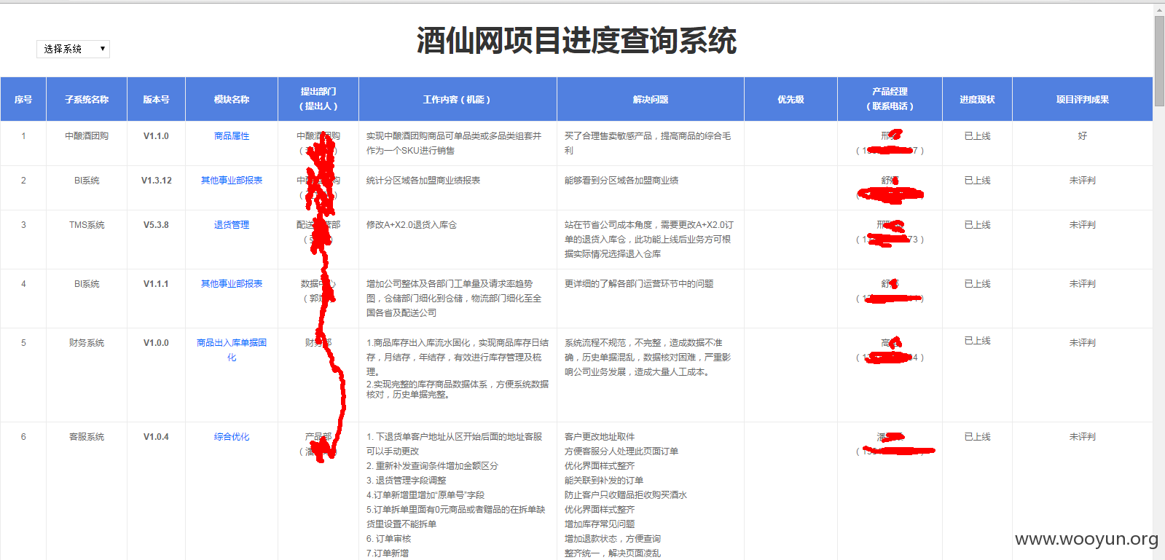Open the 选择系统 dropdown
Screen dimensions: 1165x560
(x=73, y=49)
